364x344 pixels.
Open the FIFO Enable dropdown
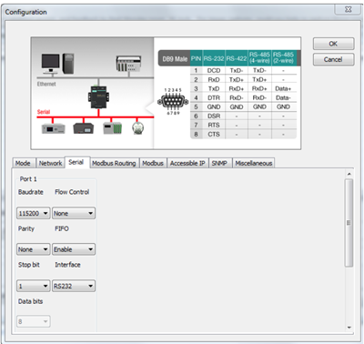pos(74,249)
